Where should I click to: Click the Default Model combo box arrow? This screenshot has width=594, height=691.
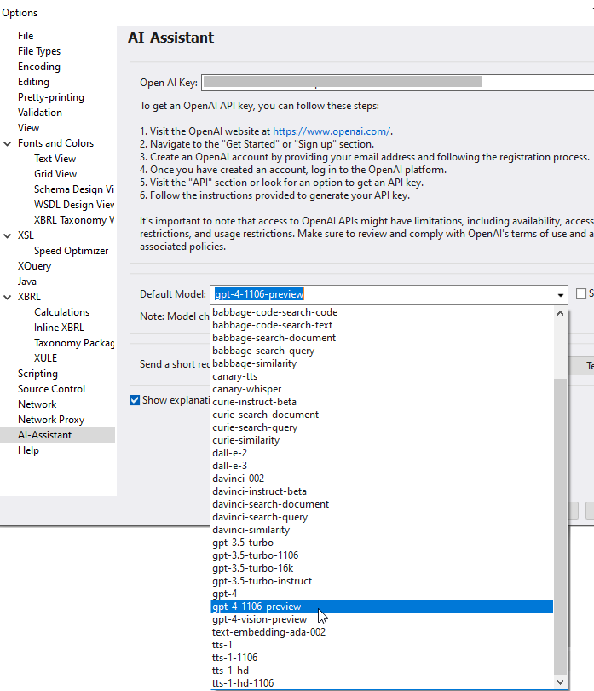click(560, 294)
